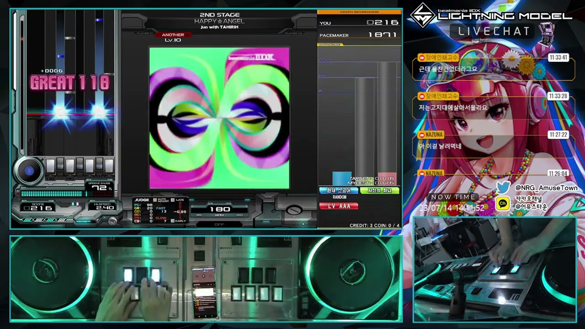Click the blue turntable scratch disc icon
This screenshot has width=585, height=329.
29,171
